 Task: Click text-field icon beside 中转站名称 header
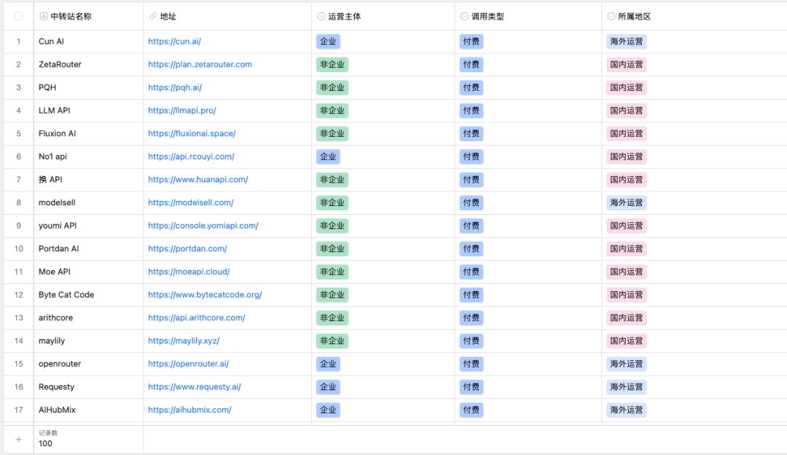[x=43, y=16]
